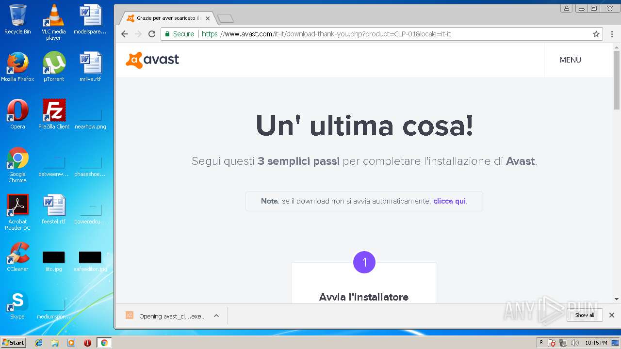Select the Grazie per aver scaricato tab
The image size is (621, 349).
pyautogui.click(x=167, y=18)
